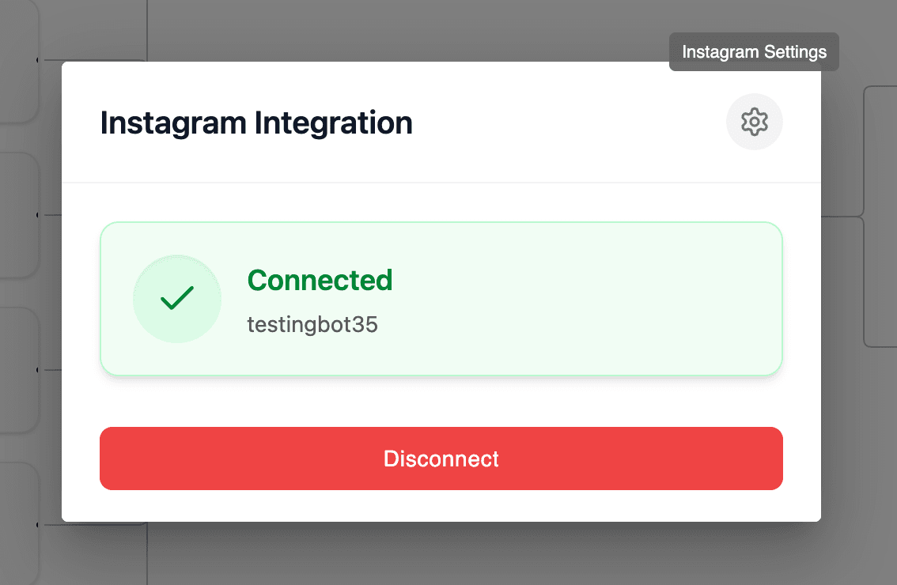Click the Instagram Settings tooltip
This screenshot has width=897, height=585.
coord(754,52)
